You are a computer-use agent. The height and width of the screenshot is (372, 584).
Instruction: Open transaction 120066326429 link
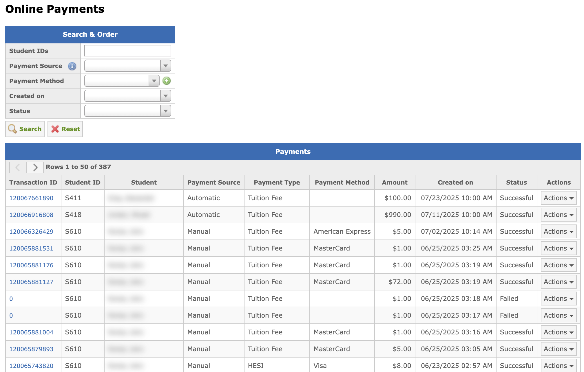coord(31,232)
